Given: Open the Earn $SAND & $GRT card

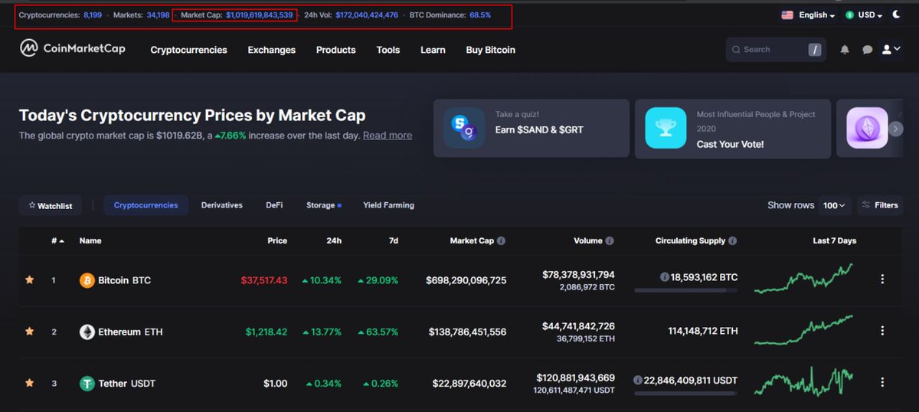Looking at the screenshot, I should pyautogui.click(x=531, y=129).
